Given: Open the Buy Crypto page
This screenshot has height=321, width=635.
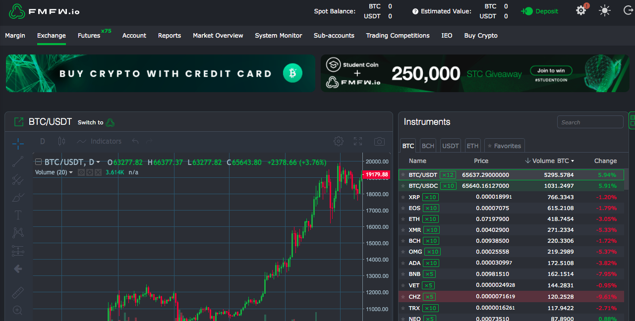Looking at the screenshot, I should (x=481, y=36).
